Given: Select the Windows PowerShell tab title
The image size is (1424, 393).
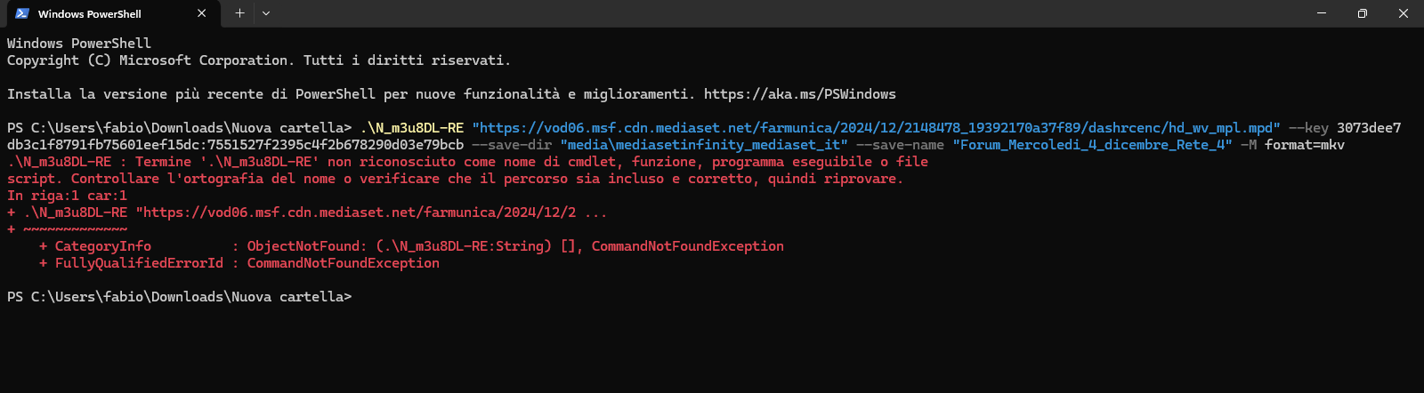Looking at the screenshot, I should pos(90,14).
